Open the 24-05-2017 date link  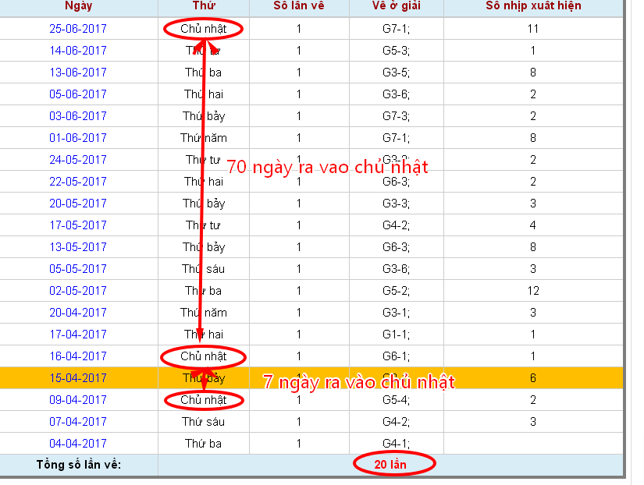[x=78, y=160]
